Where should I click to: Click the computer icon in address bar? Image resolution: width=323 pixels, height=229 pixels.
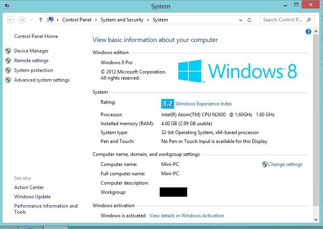click(51, 20)
